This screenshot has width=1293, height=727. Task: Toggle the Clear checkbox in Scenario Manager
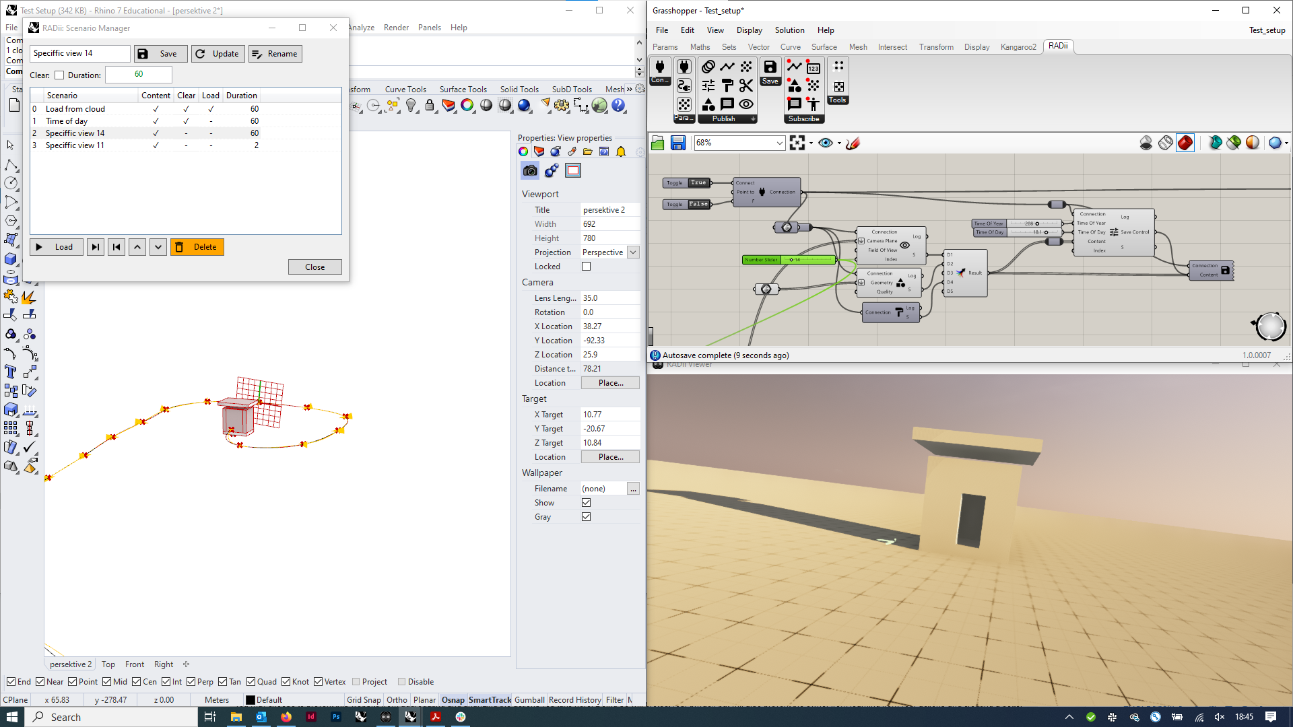point(59,75)
